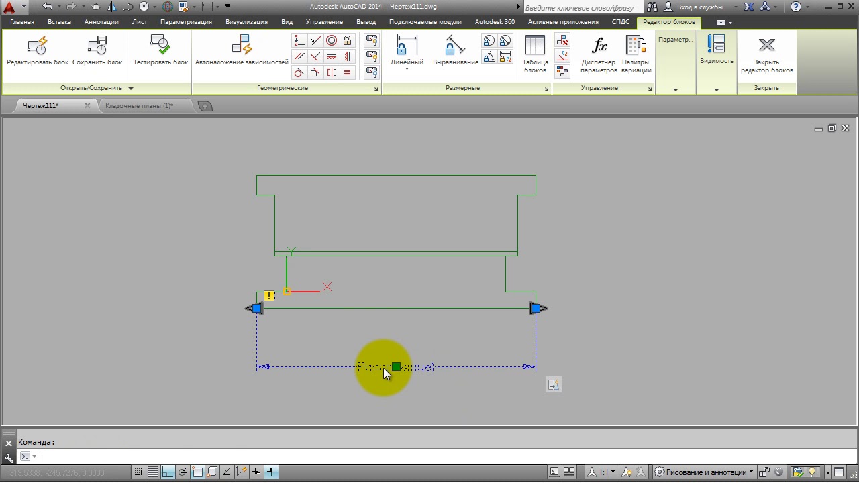Click the yellow exclamation alert on drawing
The height and width of the screenshot is (483, 859).
point(269,295)
